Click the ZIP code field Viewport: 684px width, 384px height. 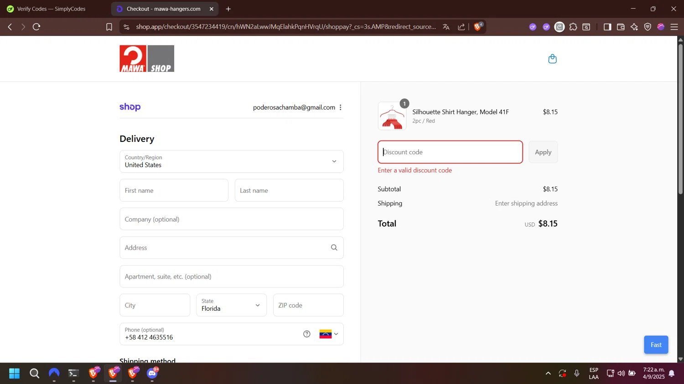point(308,305)
